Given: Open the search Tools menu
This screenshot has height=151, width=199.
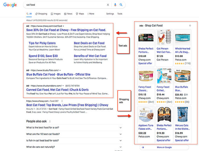Looking at the screenshot, I should pos(120,14).
